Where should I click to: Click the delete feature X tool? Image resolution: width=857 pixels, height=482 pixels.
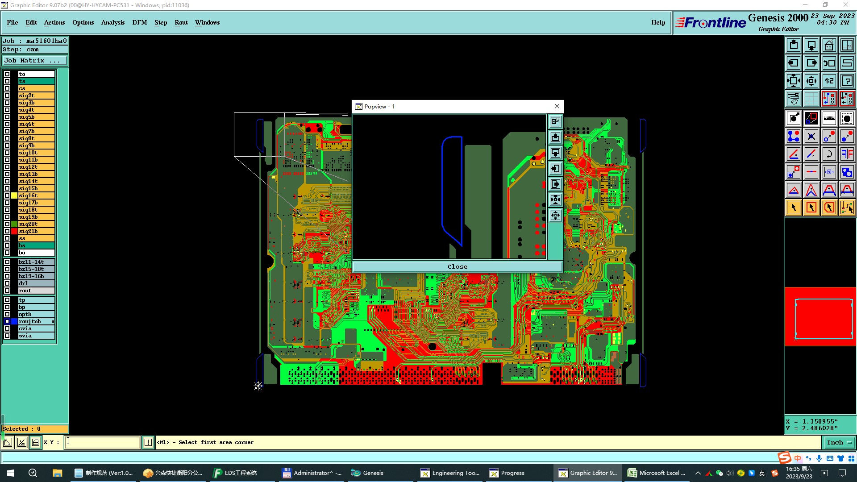click(x=811, y=136)
